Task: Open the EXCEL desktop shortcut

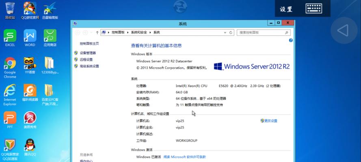Action: 10,38
